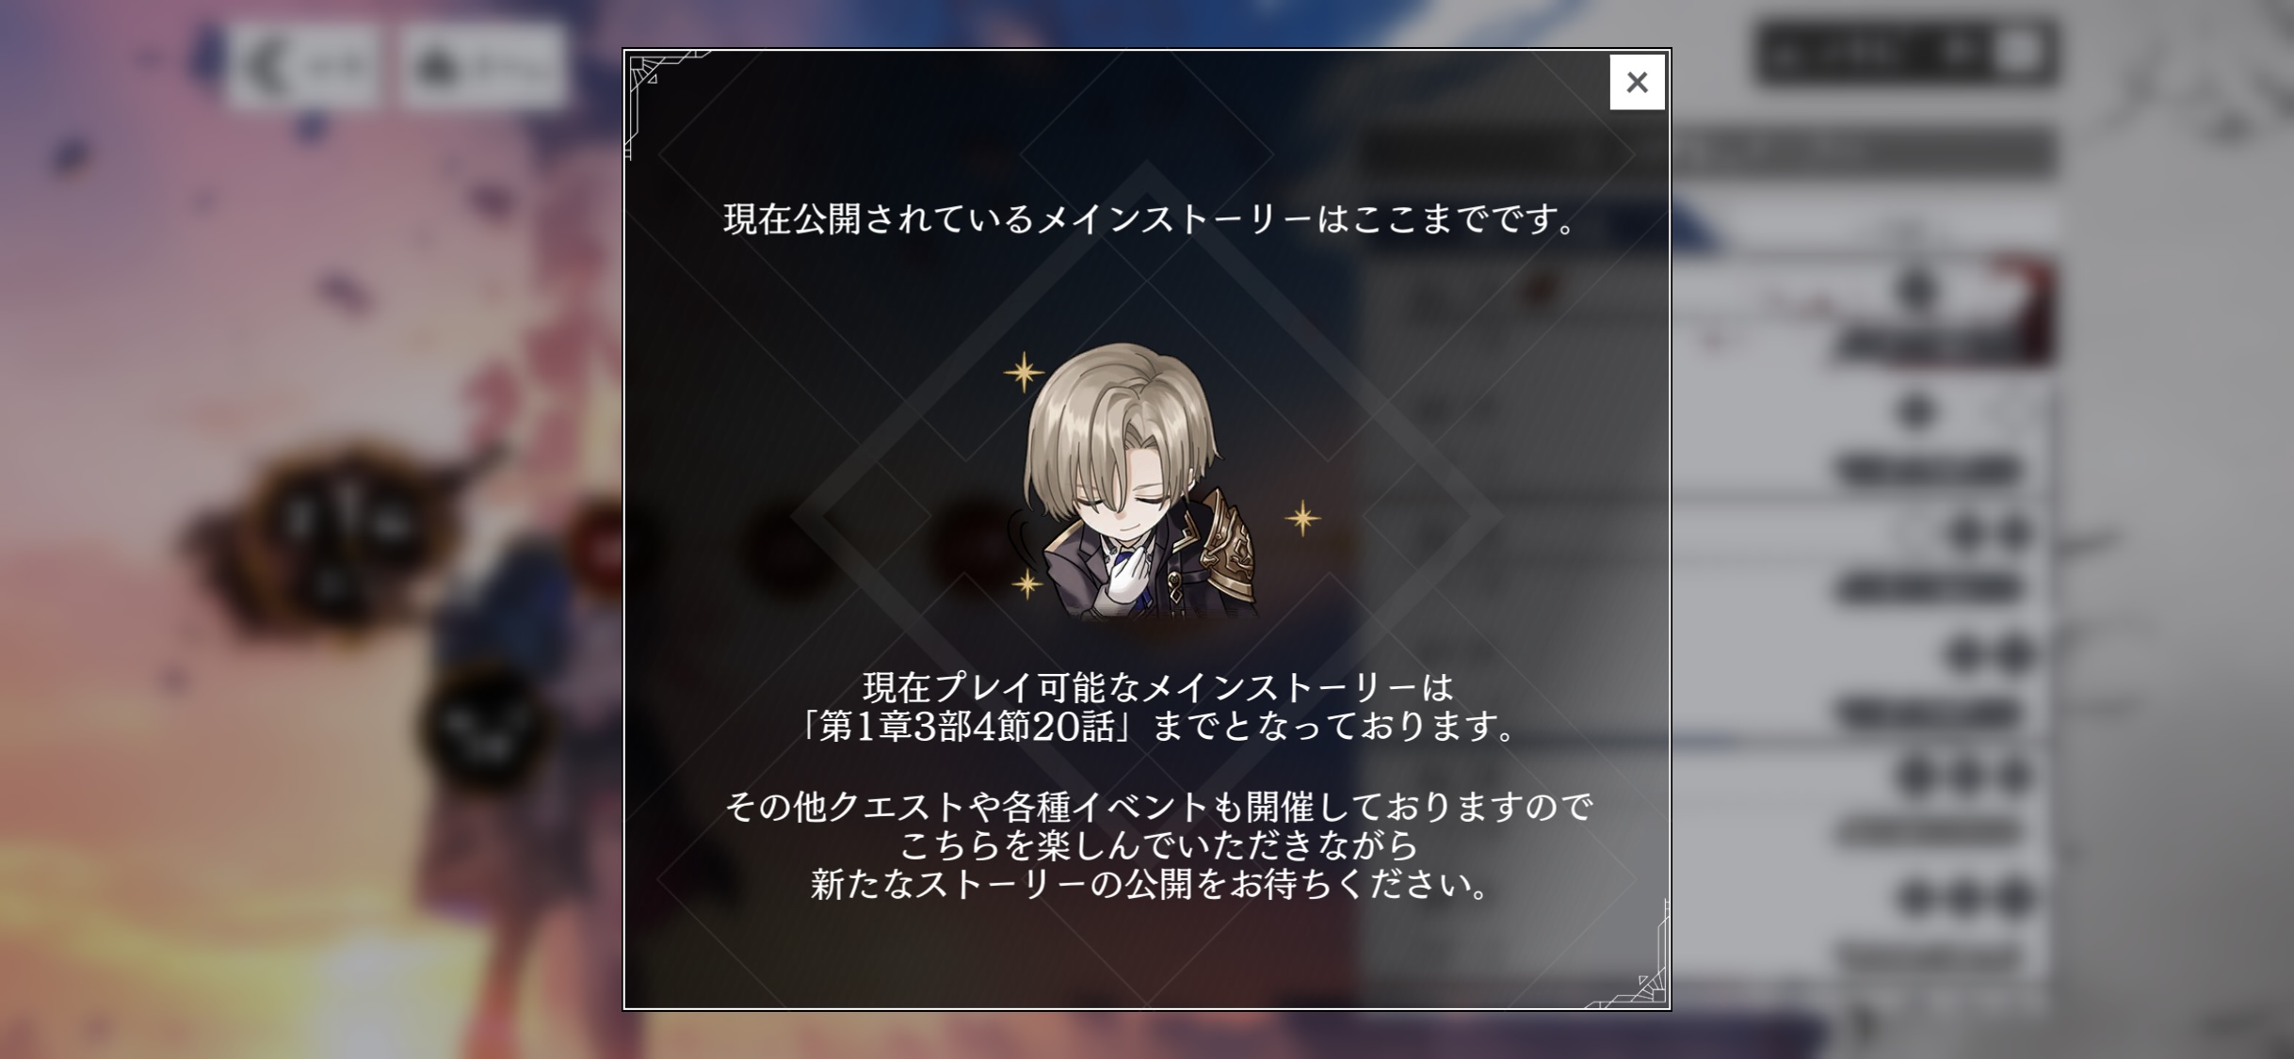This screenshot has height=1059, width=2294.
Task: Tap the blurred back-arrow button behind dialog
Action: 303,65
